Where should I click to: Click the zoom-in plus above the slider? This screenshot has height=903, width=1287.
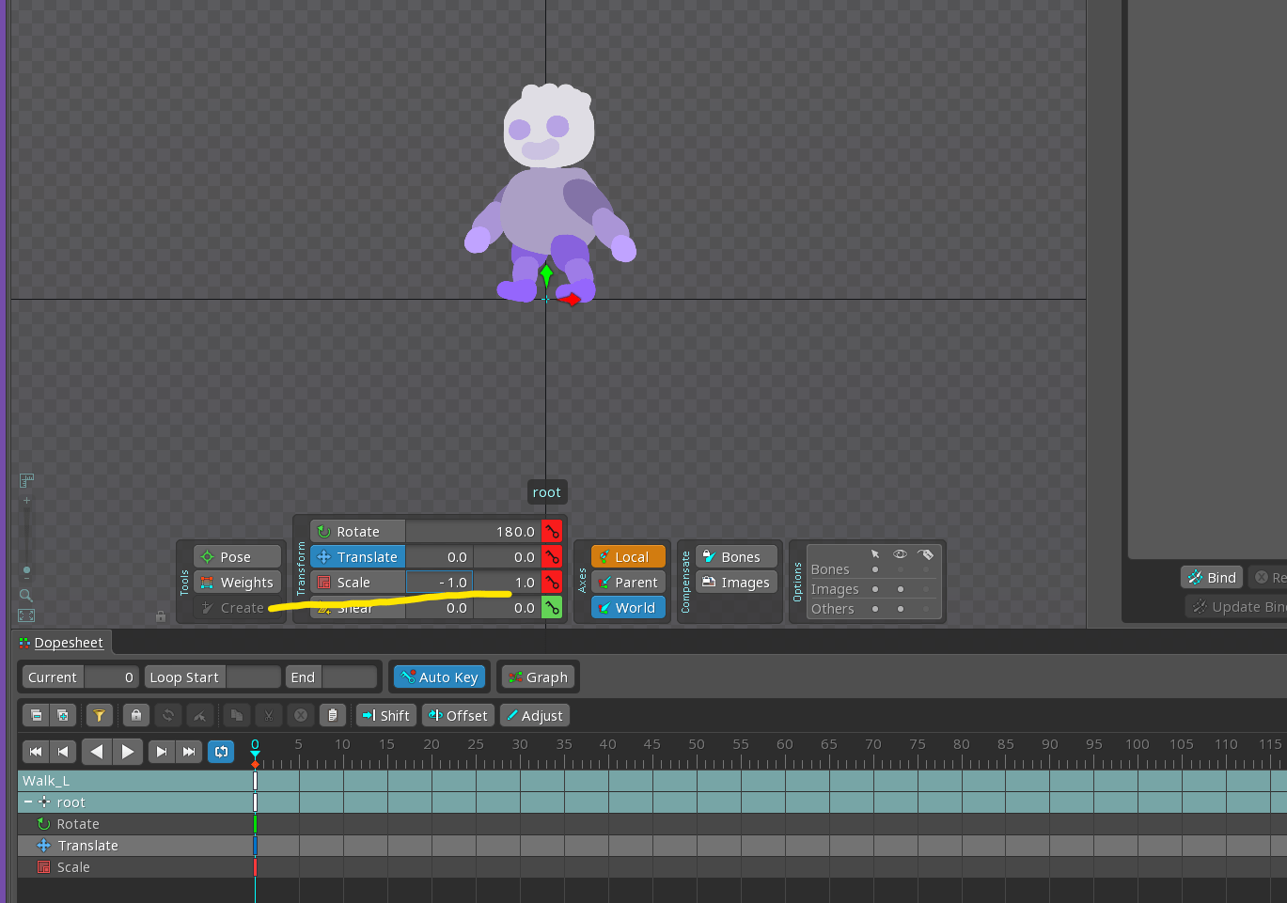26,501
